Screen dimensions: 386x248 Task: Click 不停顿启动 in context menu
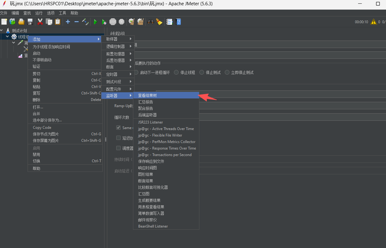click(65, 60)
